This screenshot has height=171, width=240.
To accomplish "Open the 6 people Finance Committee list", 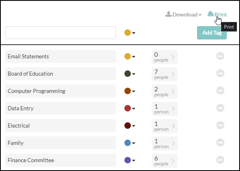I will [x=165, y=161].
